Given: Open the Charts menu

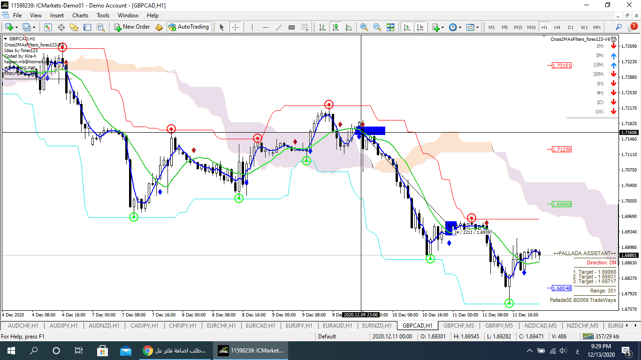Looking at the screenshot, I should tap(80, 15).
